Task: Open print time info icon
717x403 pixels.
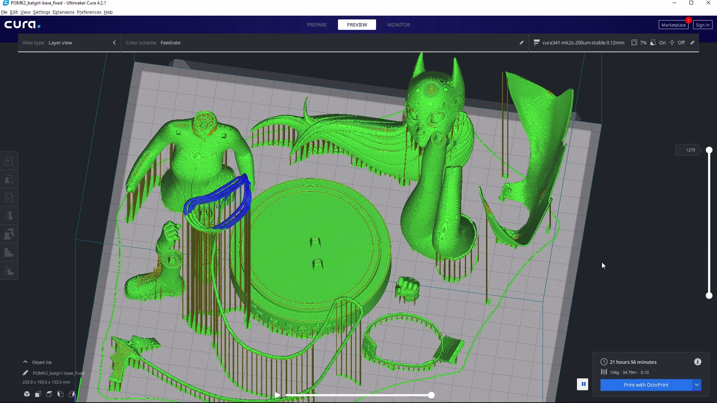Action: point(698,362)
